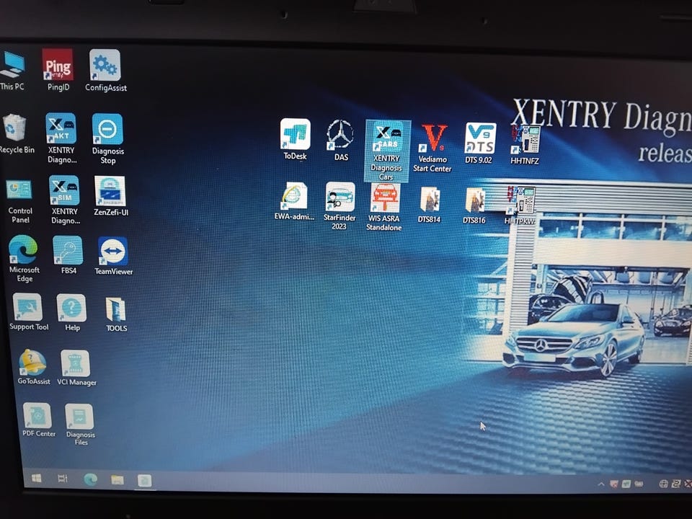Open VCI Manager
692x519 pixels.
click(x=76, y=368)
